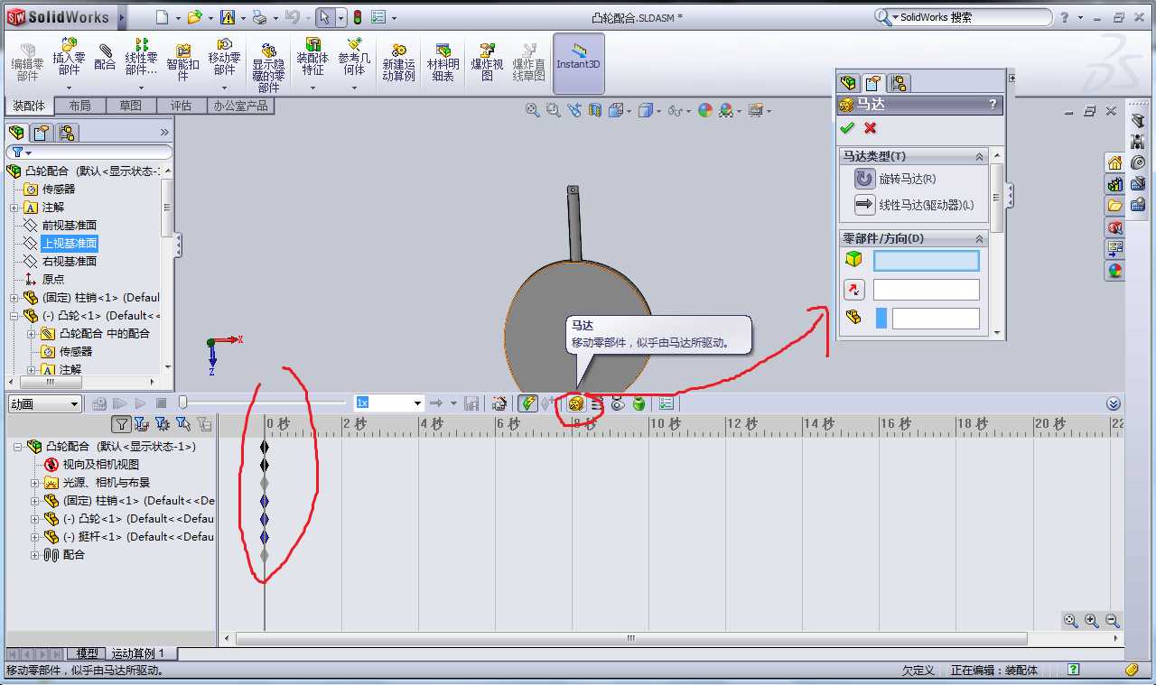The width and height of the screenshot is (1156, 685).
Task: Click the Save Animation icon in the motion toolbar
Action: 471,403
